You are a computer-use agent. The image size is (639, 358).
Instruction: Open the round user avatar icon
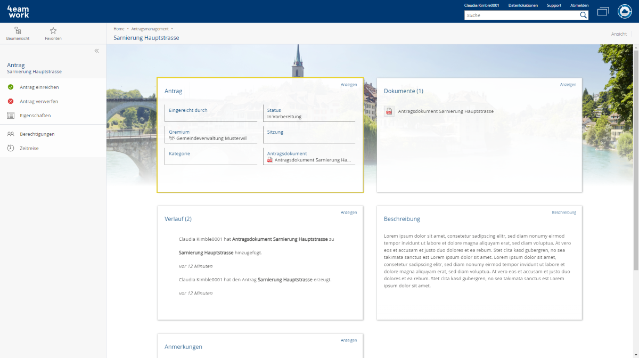(625, 11)
